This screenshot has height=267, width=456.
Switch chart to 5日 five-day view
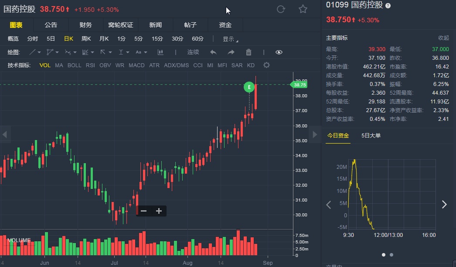[x=51, y=39]
